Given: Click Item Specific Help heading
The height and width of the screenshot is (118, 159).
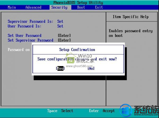Looking at the screenshot, I should [x=131, y=17].
